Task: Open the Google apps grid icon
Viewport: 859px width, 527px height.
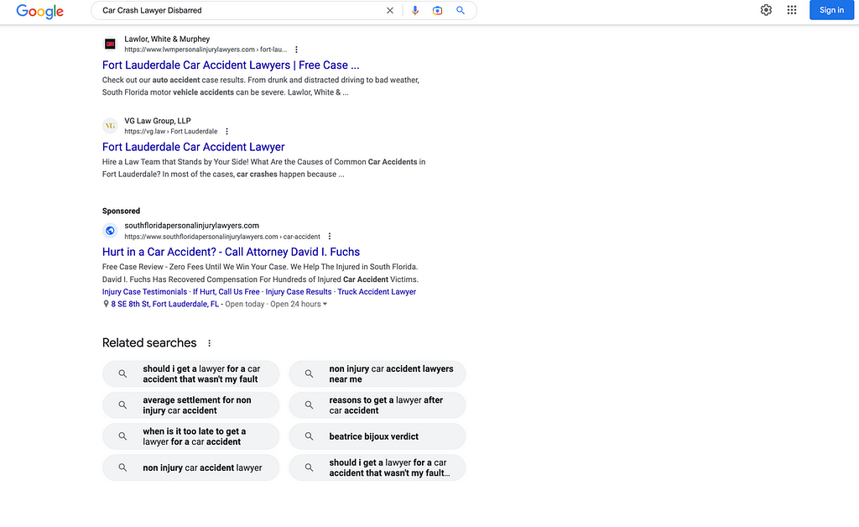Action: coord(792,10)
